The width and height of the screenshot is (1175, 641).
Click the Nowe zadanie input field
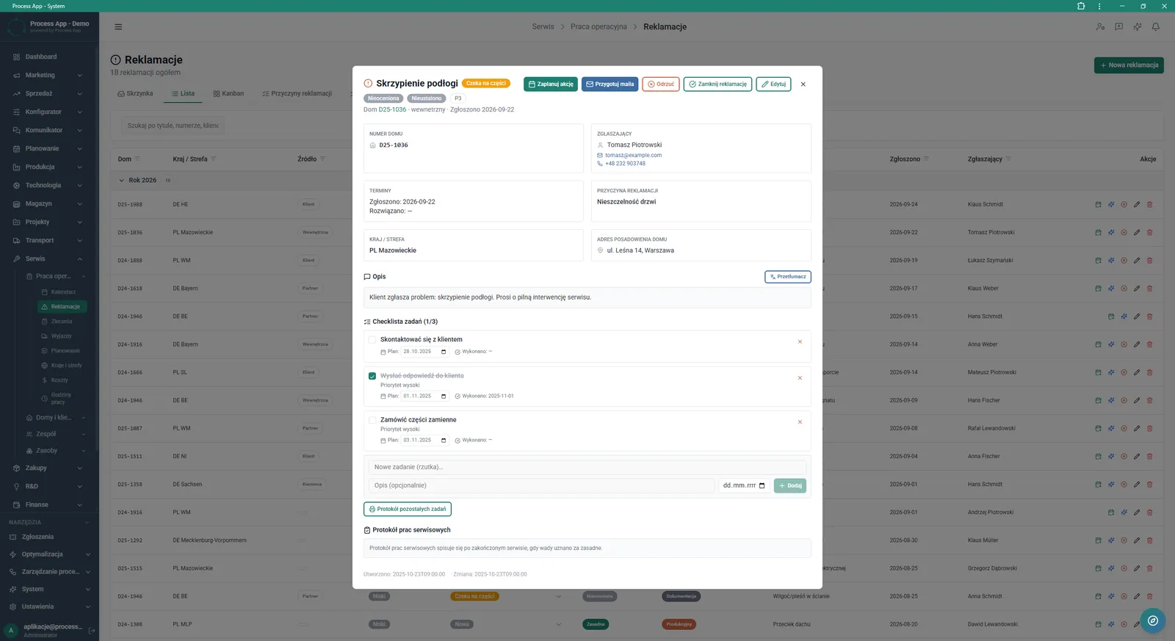pyautogui.click(x=587, y=467)
